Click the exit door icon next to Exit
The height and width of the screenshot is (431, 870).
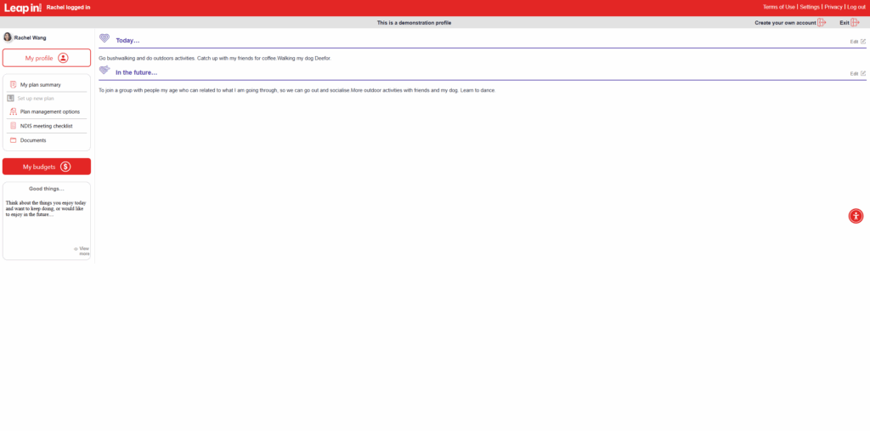[855, 23]
